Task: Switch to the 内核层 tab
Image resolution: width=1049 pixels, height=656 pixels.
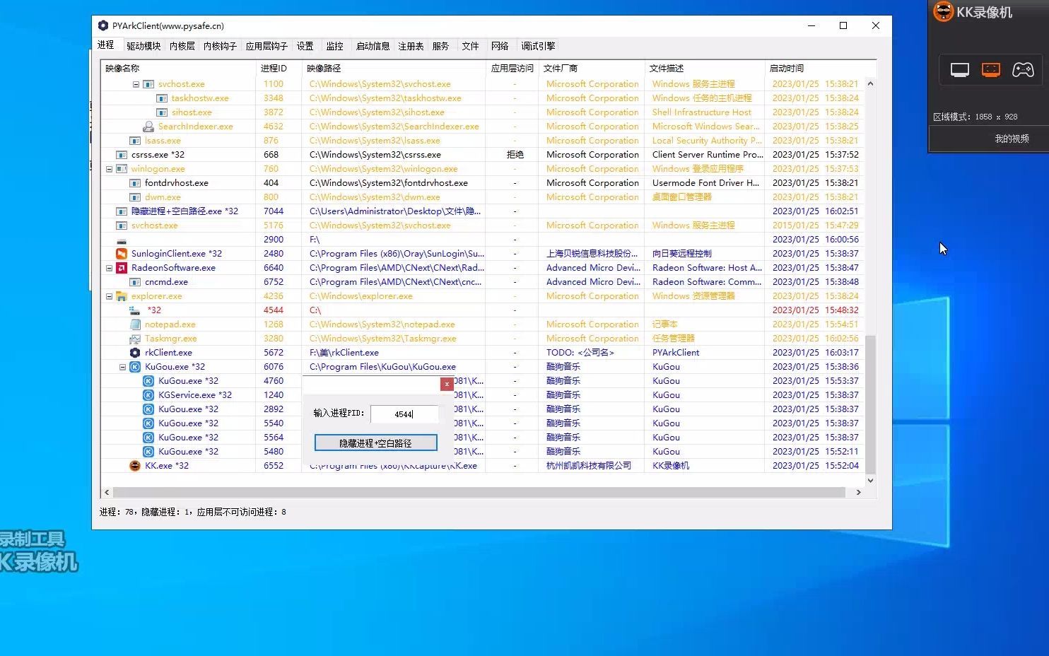Action: [182, 46]
